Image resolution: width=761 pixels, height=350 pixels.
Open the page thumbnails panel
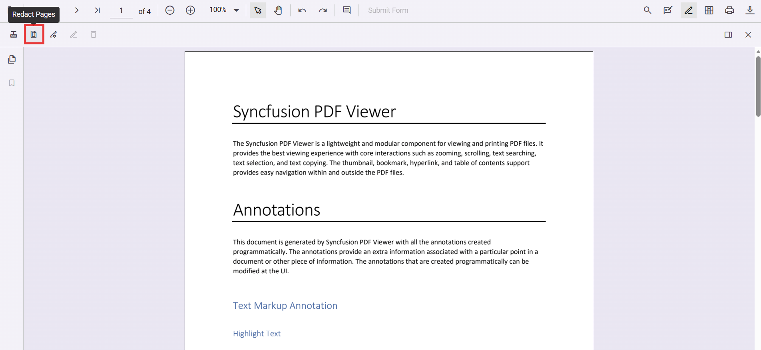12,60
